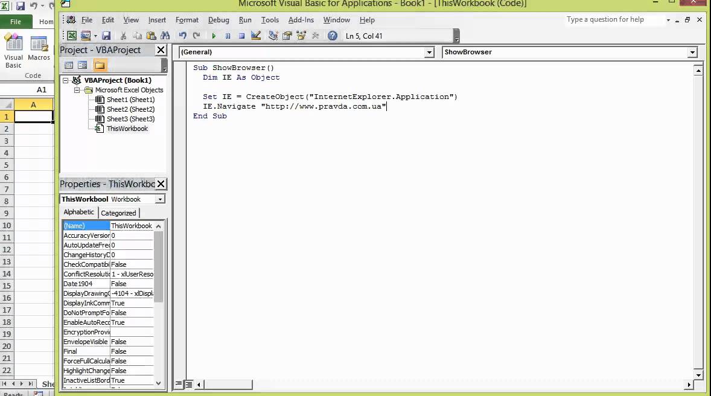This screenshot has width=711, height=396.
Task: Click View Microsoft Excel toolbar icon
Action: coord(72,36)
